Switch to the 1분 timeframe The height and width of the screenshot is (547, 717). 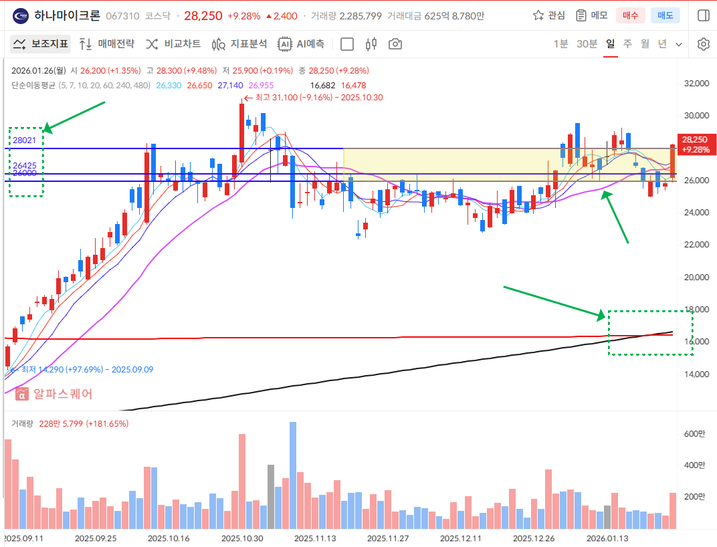(560, 44)
